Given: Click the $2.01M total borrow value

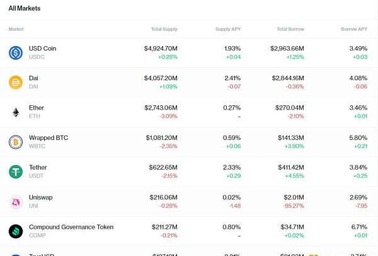Looking at the screenshot, I should coord(294,197).
